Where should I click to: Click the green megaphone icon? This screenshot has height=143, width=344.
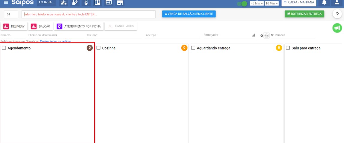337,28
